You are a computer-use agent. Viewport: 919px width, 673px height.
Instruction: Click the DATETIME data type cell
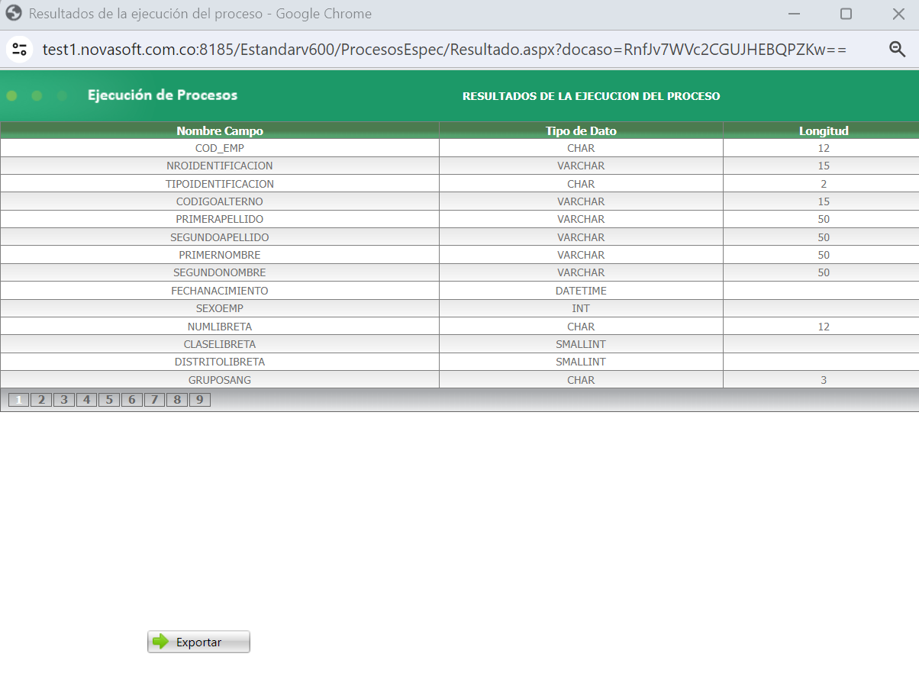click(x=581, y=291)
